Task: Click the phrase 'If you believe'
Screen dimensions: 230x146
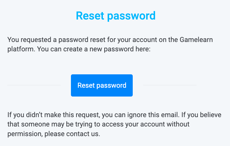Action: (202, 115)
